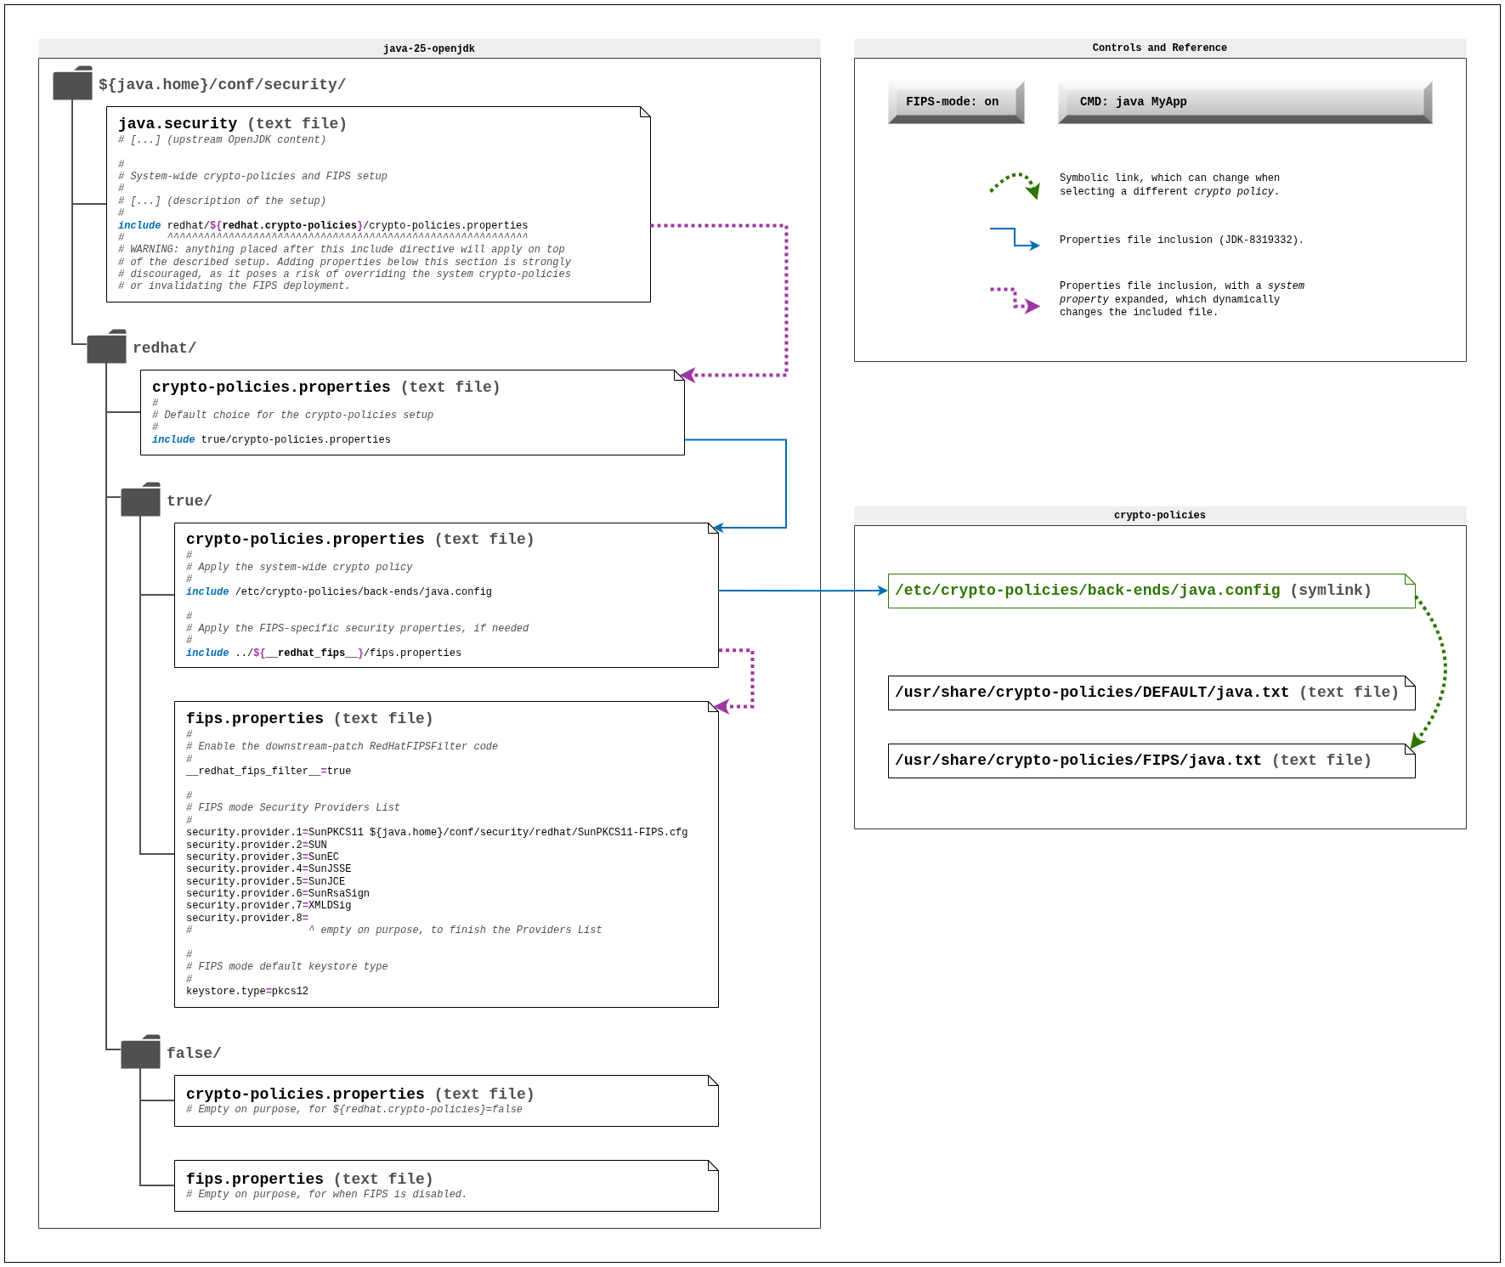Click the /etc/crypto-policies/back-ends/java.config symlink box
The image size is (1505, 1267).
pos(1151,591)
